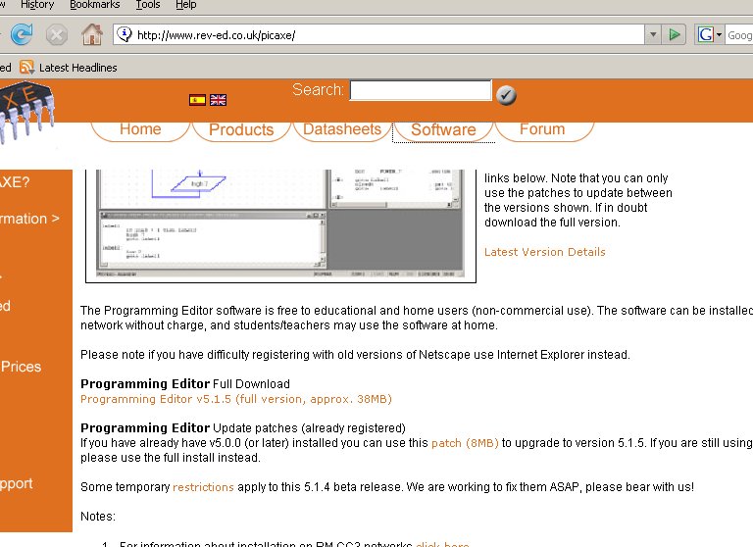Click the site identity icon in address bar
The width and height of the screenshot is (753, 547).
(x=125, y=34)
